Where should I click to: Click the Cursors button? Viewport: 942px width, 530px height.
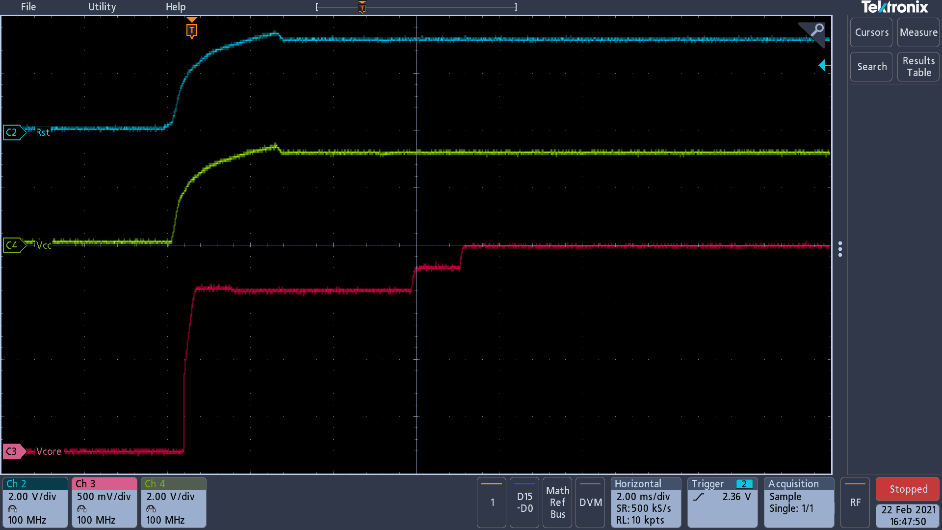[x=871, y=32]
